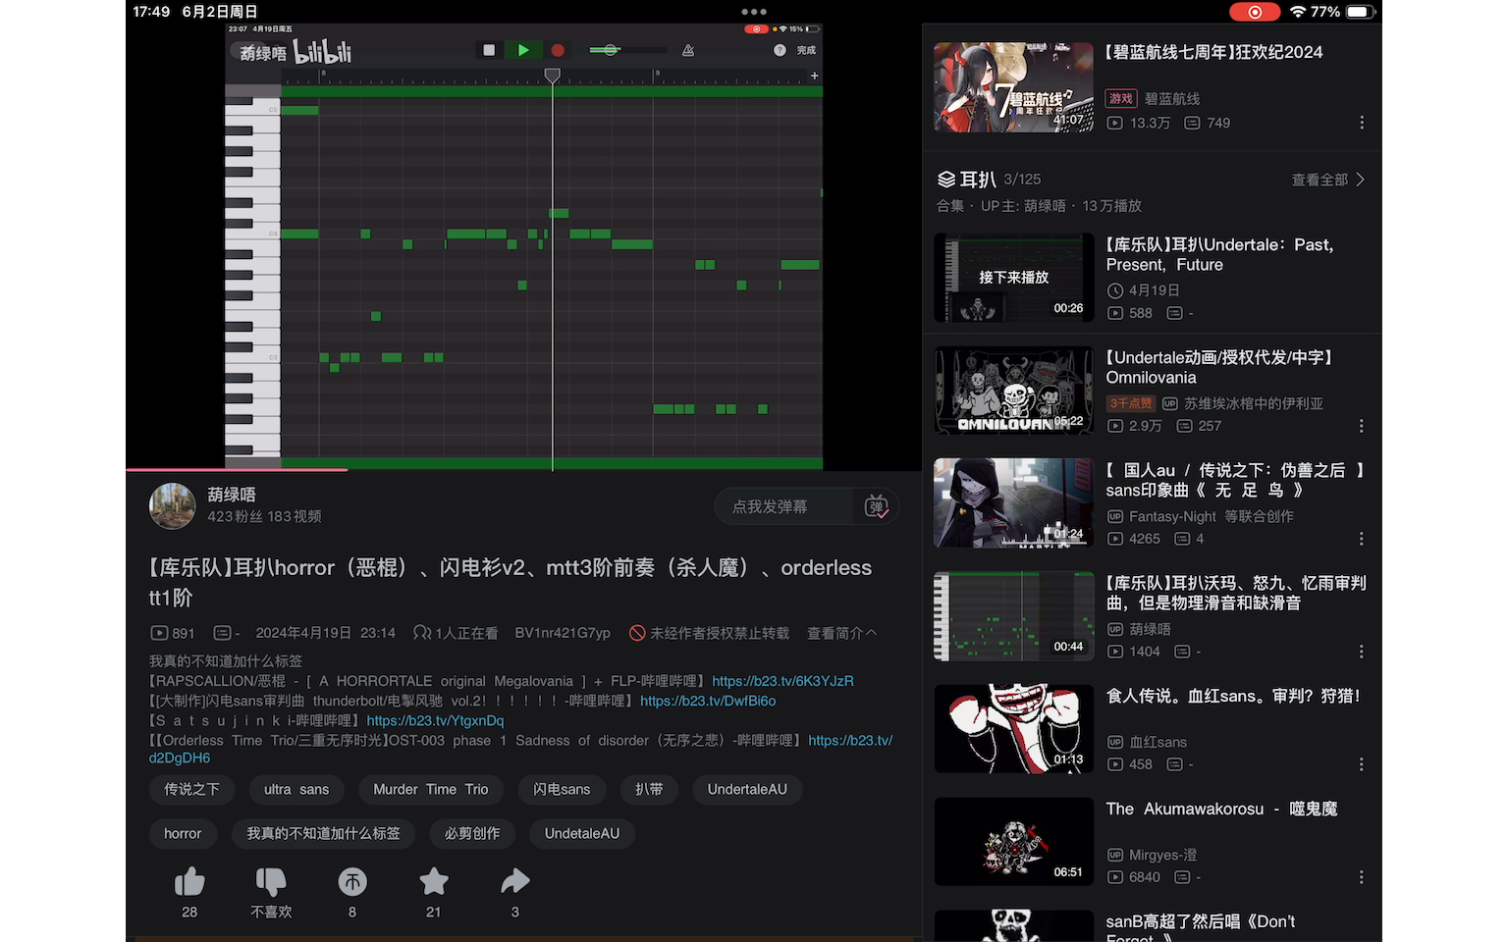Favorite the video with the star icon
This screenshot has width=1508, height=942.
[434, 882]
